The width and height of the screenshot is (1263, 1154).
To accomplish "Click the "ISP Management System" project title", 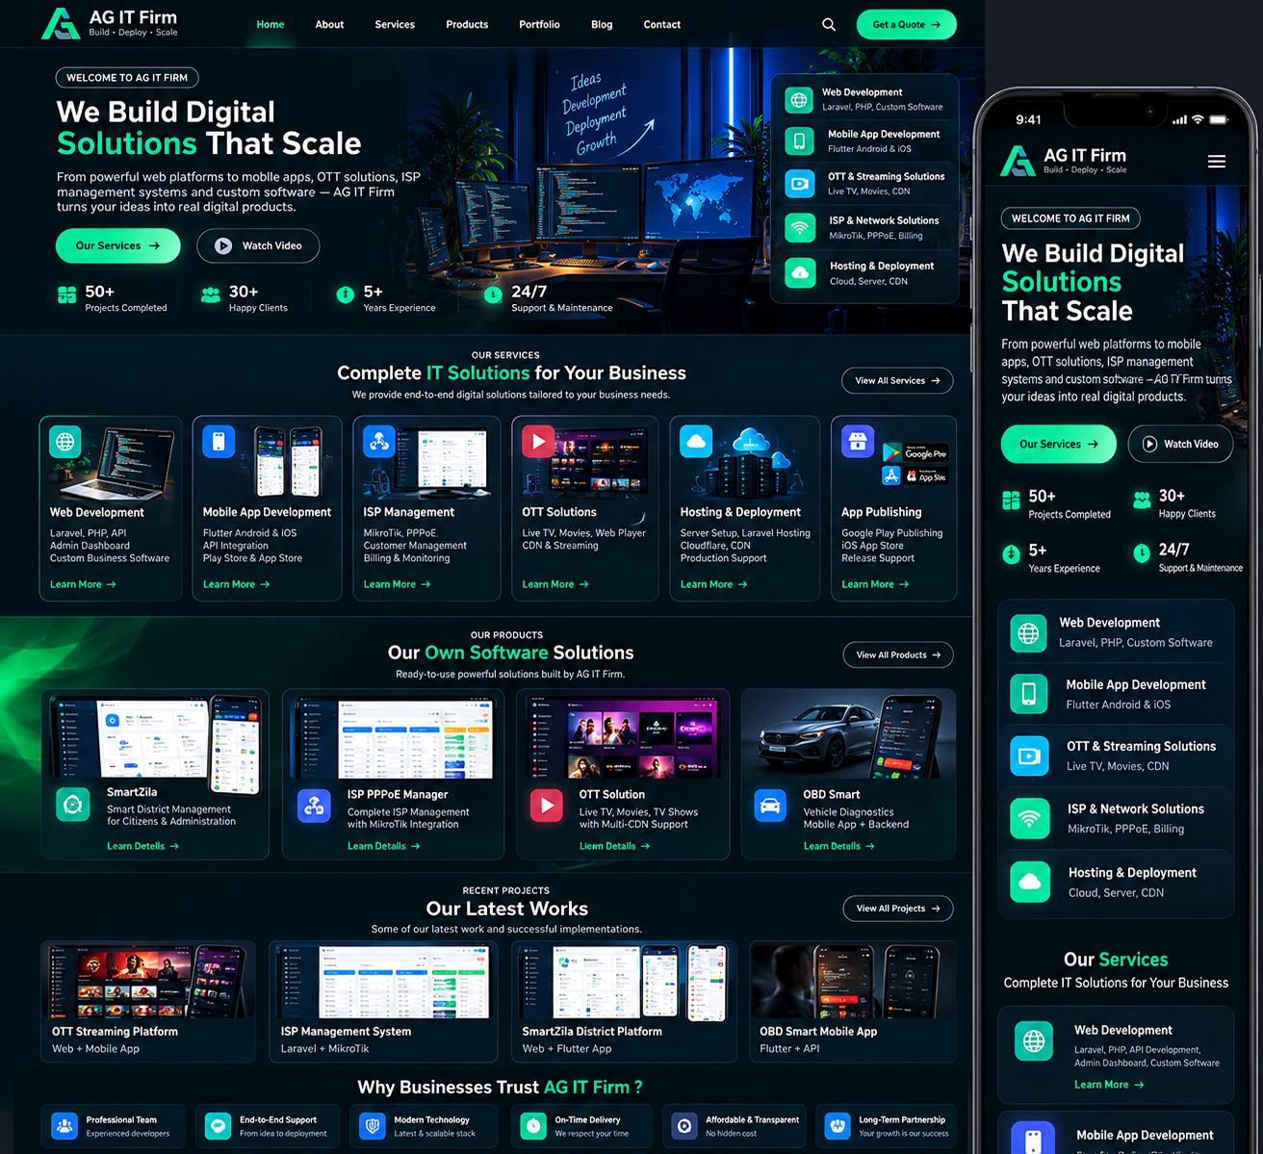I will coord(346,1032).
